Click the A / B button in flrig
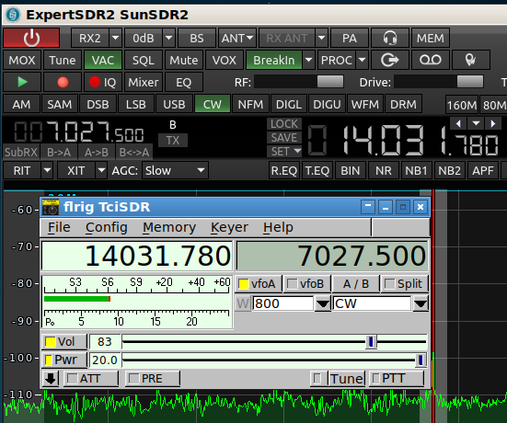 pos(356,284)
